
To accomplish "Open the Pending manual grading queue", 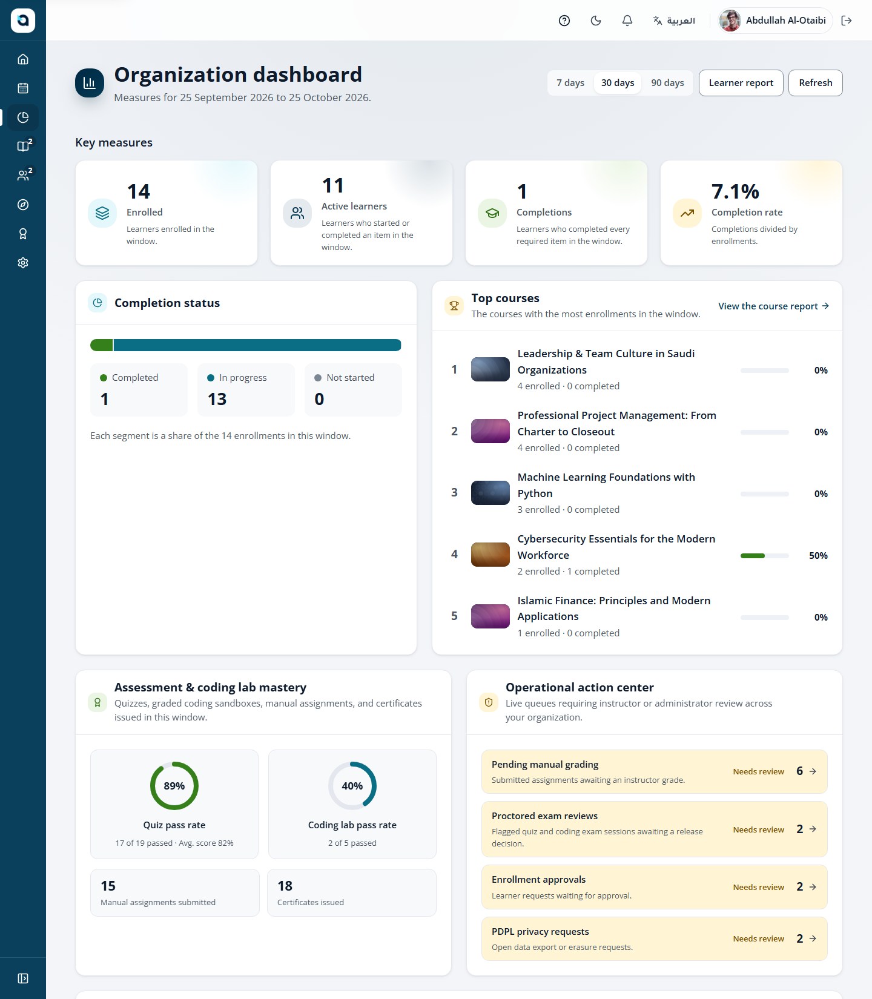I will click(654, 771).
